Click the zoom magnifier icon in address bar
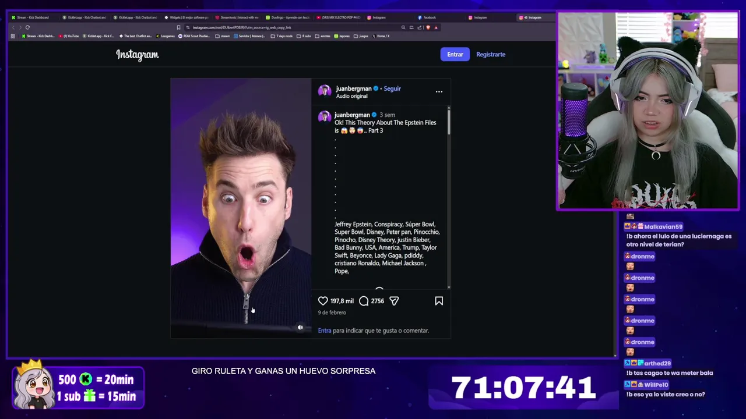746x419 pixels. point(403,27)
